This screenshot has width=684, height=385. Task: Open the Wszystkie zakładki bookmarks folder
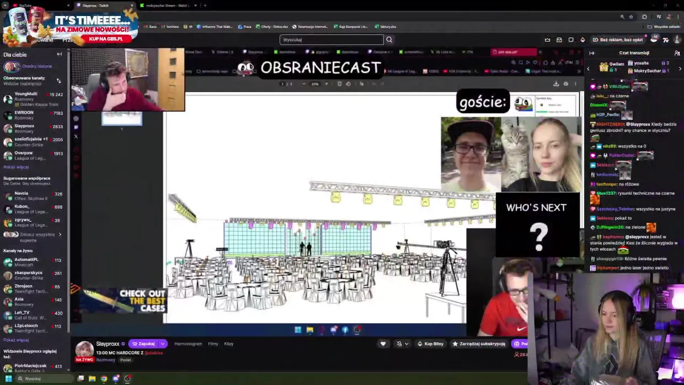tap(664, 27)
